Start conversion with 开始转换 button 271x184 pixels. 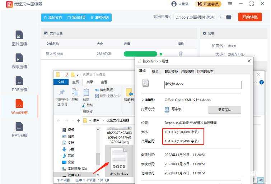pyautogui.click(x=250, y=17)
